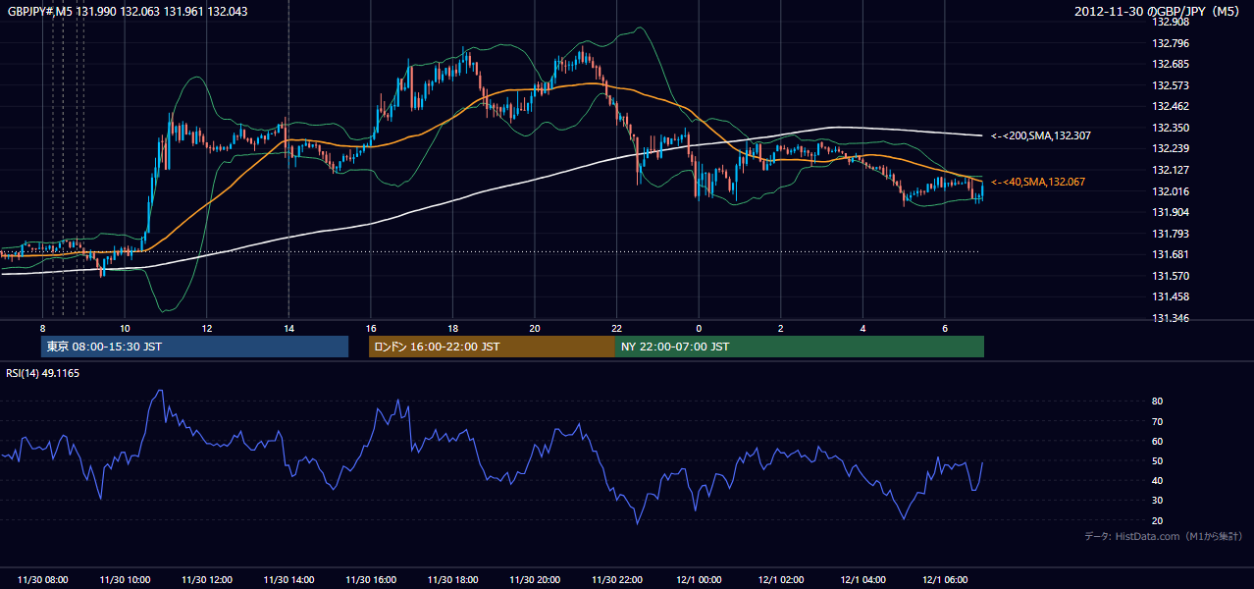Click hour label 20 on the price chart axis
The height and width of the screenshot is (589, 1254).
click(x=535, y=328)
